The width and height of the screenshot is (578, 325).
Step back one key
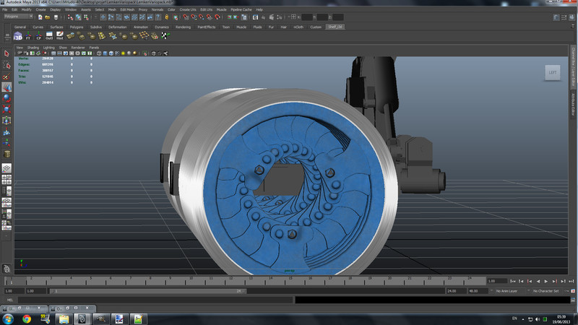530,281
